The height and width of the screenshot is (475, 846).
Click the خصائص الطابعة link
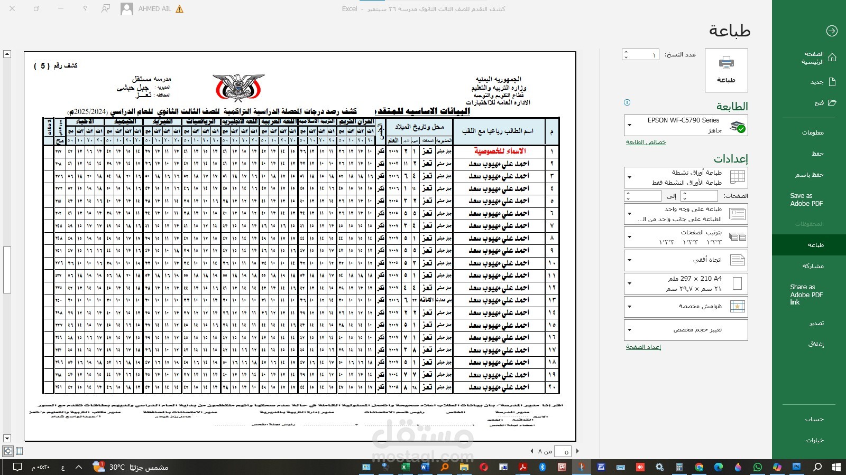point(646,142)
